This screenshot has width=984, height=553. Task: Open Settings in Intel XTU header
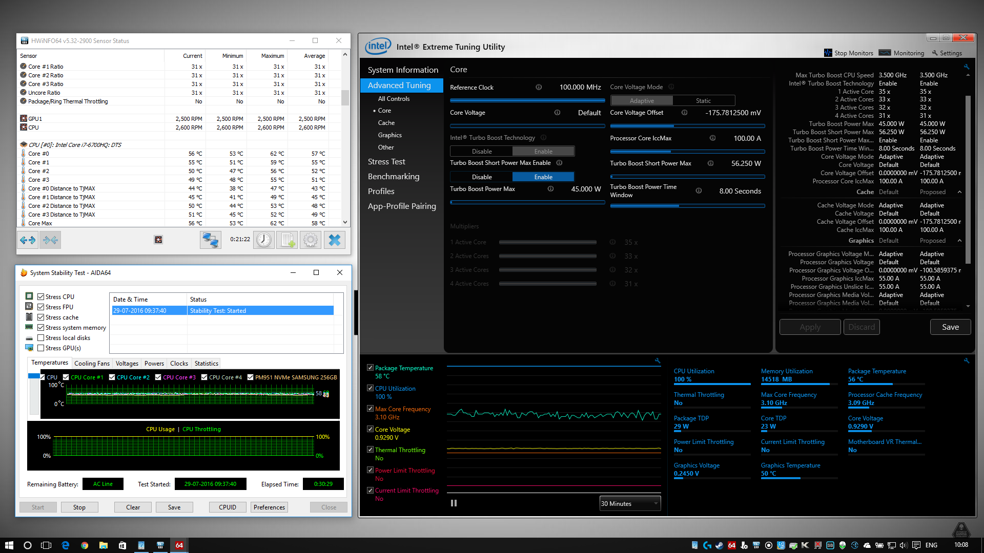947,53
